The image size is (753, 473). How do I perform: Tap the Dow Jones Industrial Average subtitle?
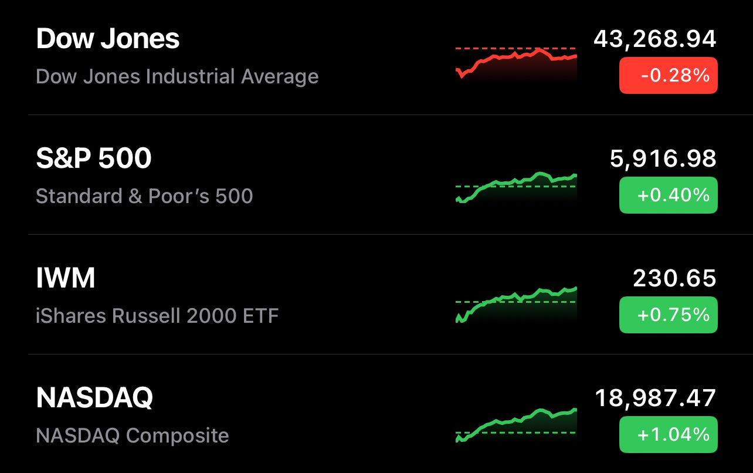pyautogui.click(x=177, y=77)
